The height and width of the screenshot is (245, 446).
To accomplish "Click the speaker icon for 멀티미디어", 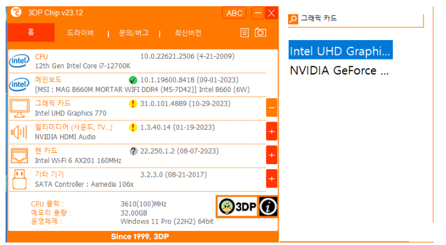I will pos(19,132).
